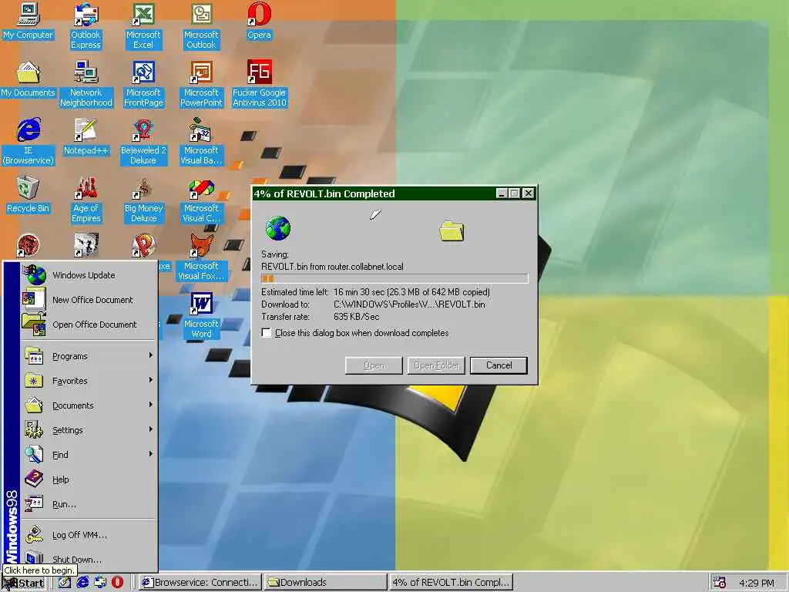Open the Outlook Express desktop icon

pos(86,26)
